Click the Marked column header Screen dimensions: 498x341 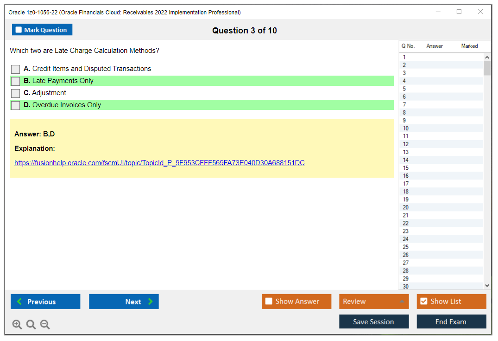coord(469,46)
